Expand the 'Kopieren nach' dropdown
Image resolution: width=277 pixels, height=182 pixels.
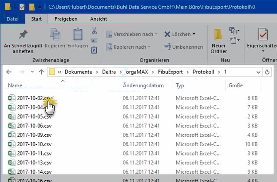tap(149, 46)
